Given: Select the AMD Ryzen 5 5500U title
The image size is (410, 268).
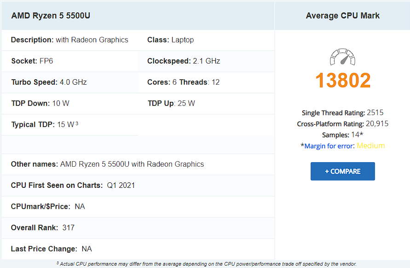Looking at the screenshot, I should (x=51, y=16).
